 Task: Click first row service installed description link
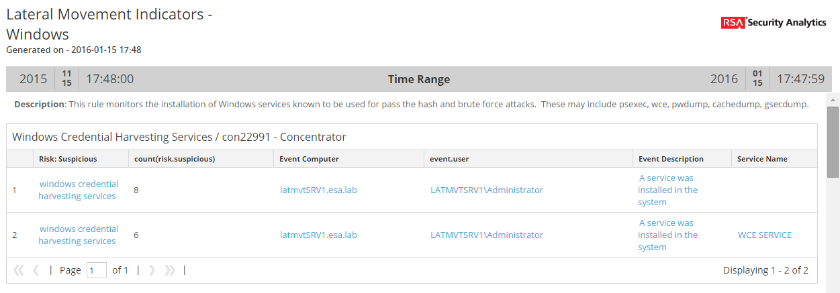tap(667, 190)
